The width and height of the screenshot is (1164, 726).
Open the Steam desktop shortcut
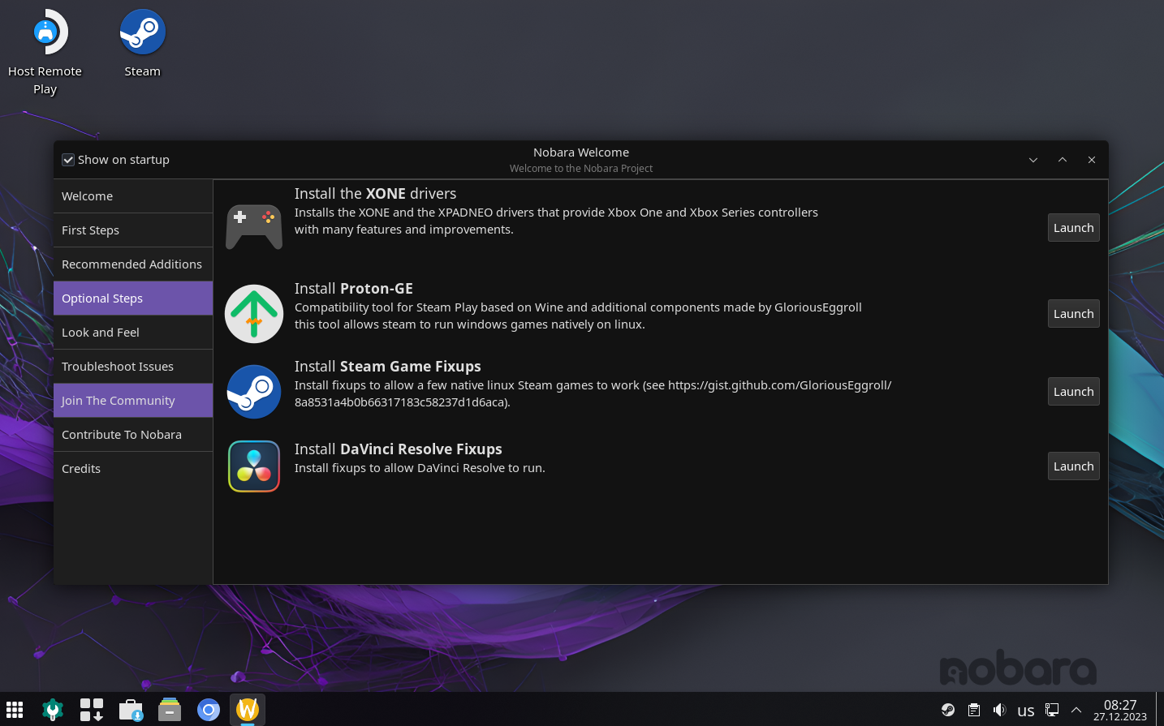tap(143, 44)
